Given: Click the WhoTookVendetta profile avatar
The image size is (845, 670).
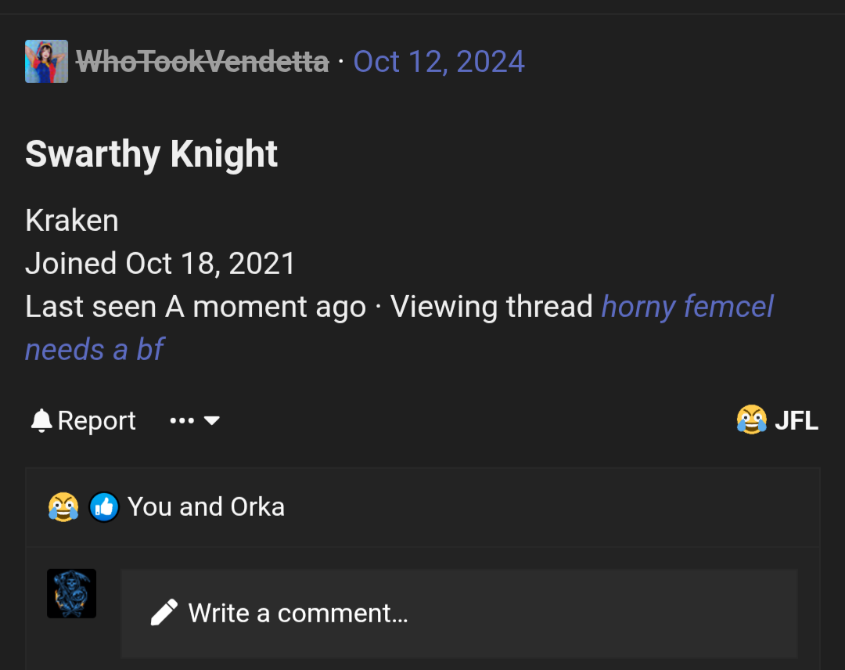Looking at the screenshot, I should pyautogui.click(x=46, y=62).
